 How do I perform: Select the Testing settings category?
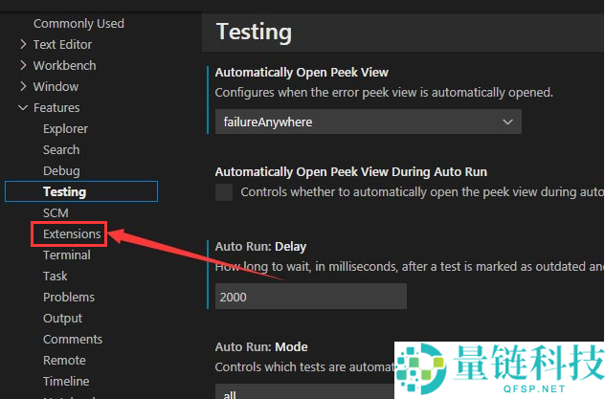64,191
